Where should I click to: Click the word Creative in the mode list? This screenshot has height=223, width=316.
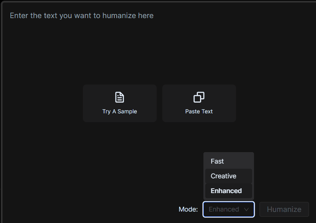coord(223,176)
